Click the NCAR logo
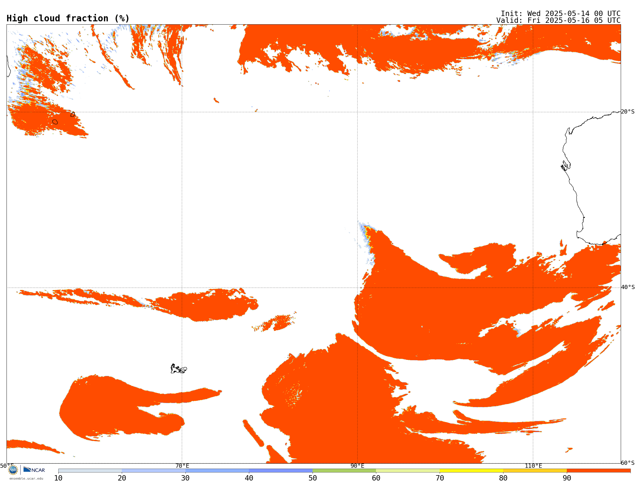The width and height of the screenshot is (640, 482). [34, 470]
